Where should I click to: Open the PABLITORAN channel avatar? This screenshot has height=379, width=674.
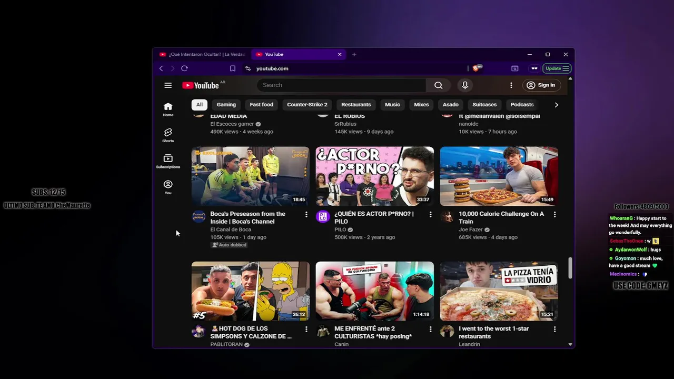click(199, 331)
